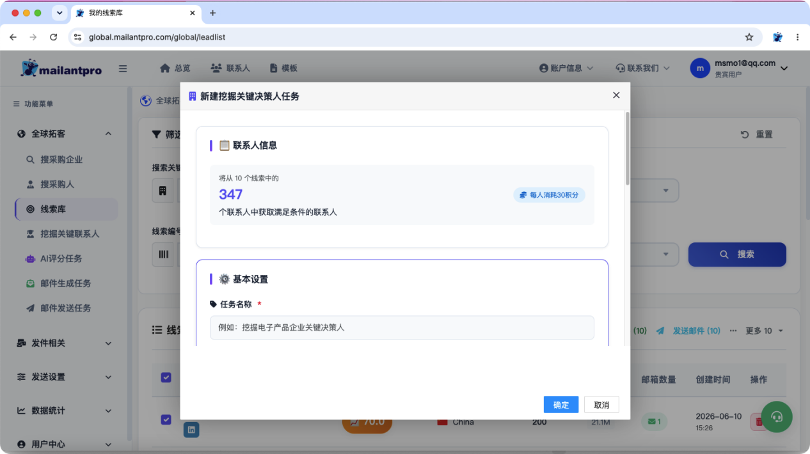810x454 pixels.
Task: Go back in browser
Action: coord(13,37)
